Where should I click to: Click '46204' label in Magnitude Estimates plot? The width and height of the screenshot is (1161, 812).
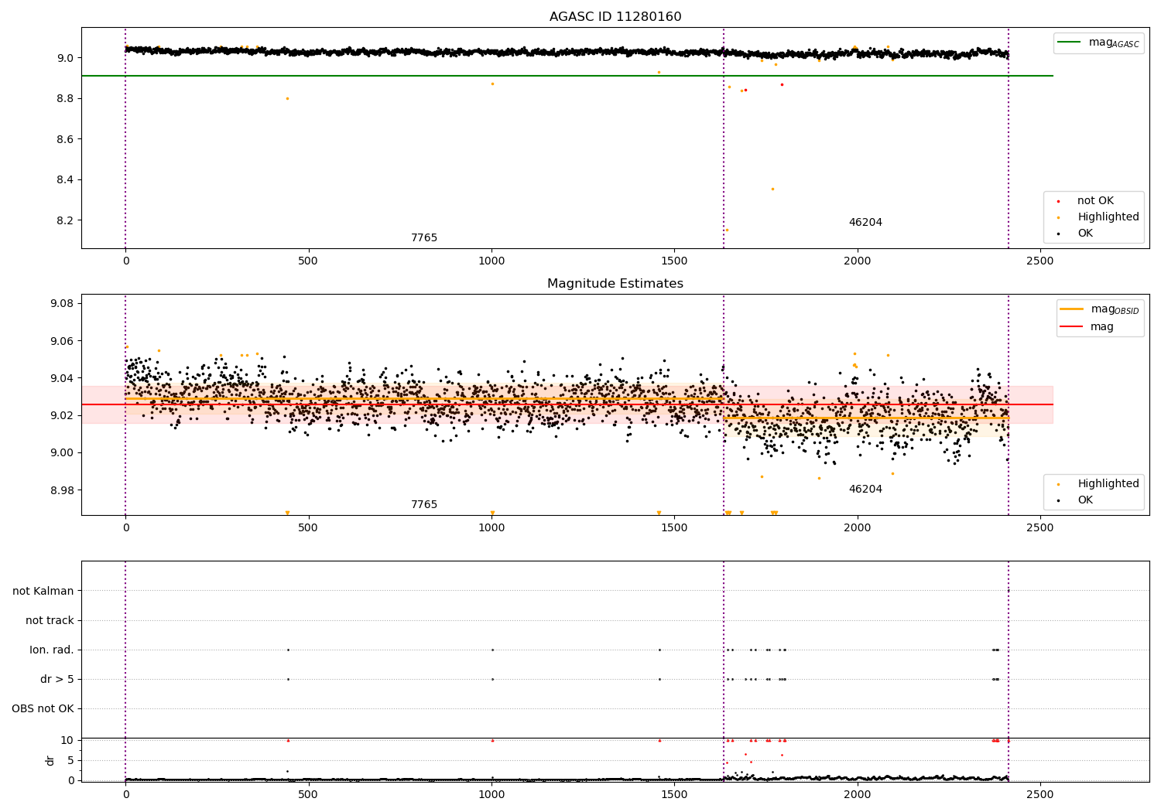(865, 490)
